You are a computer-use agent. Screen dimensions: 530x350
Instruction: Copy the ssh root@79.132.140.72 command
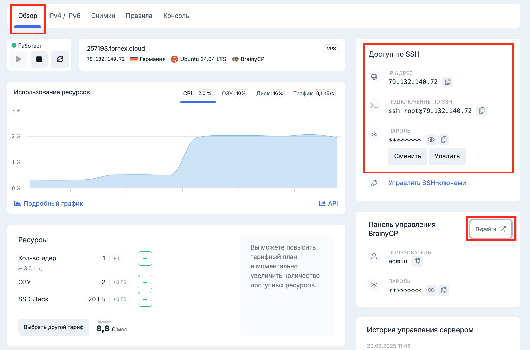(482, 111)
